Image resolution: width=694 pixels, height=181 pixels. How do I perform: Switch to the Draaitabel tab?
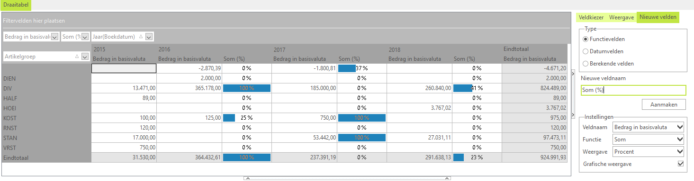point(16,5)
